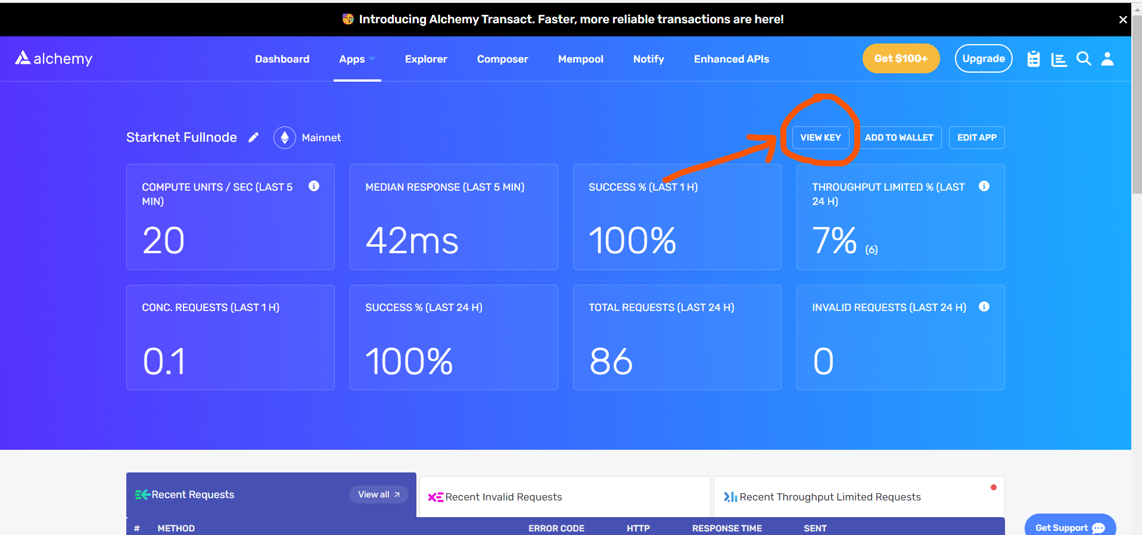
Task: Click the Starknet Fullnode app title
Action: [x=182, y=138]
